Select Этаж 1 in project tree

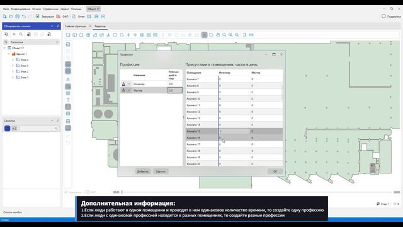point(25,77)
